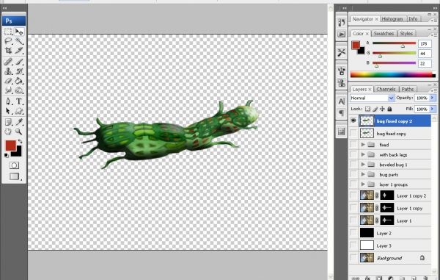Select the Blur tool
Viewport: 440px width, 280px height.
tap(8, 90)
